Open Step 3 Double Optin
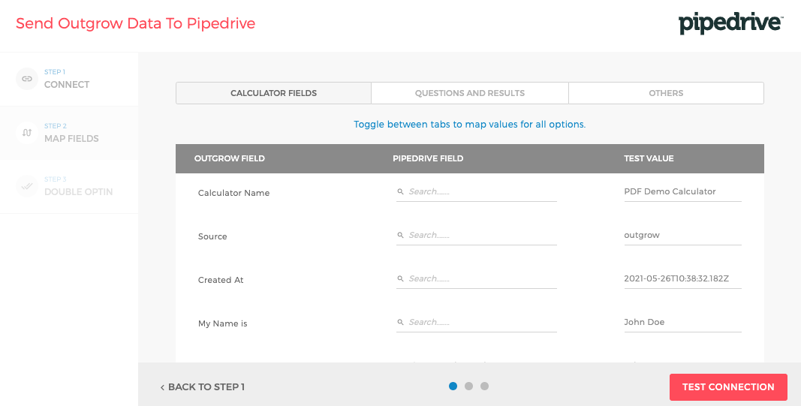 coord(69,186)
